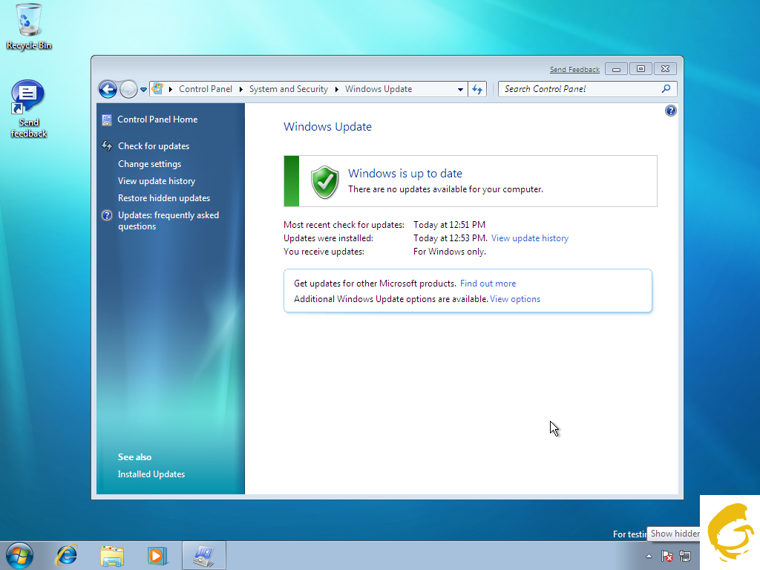Open Windows Explorer folder icon in taskbar

coord(112,554)
